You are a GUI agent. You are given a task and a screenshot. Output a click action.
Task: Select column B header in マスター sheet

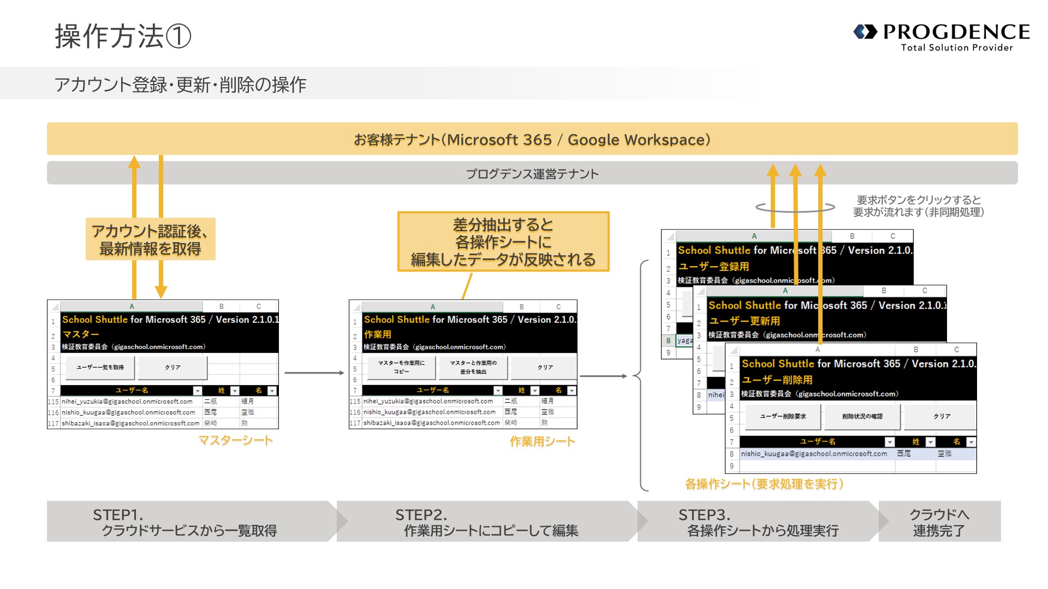click(221, 306)
